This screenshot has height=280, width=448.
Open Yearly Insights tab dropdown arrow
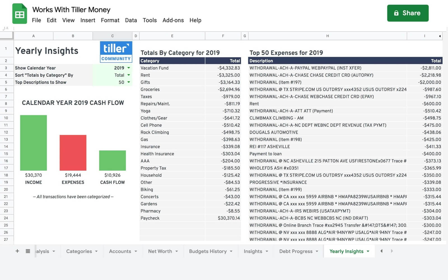[x=368, y=251]
